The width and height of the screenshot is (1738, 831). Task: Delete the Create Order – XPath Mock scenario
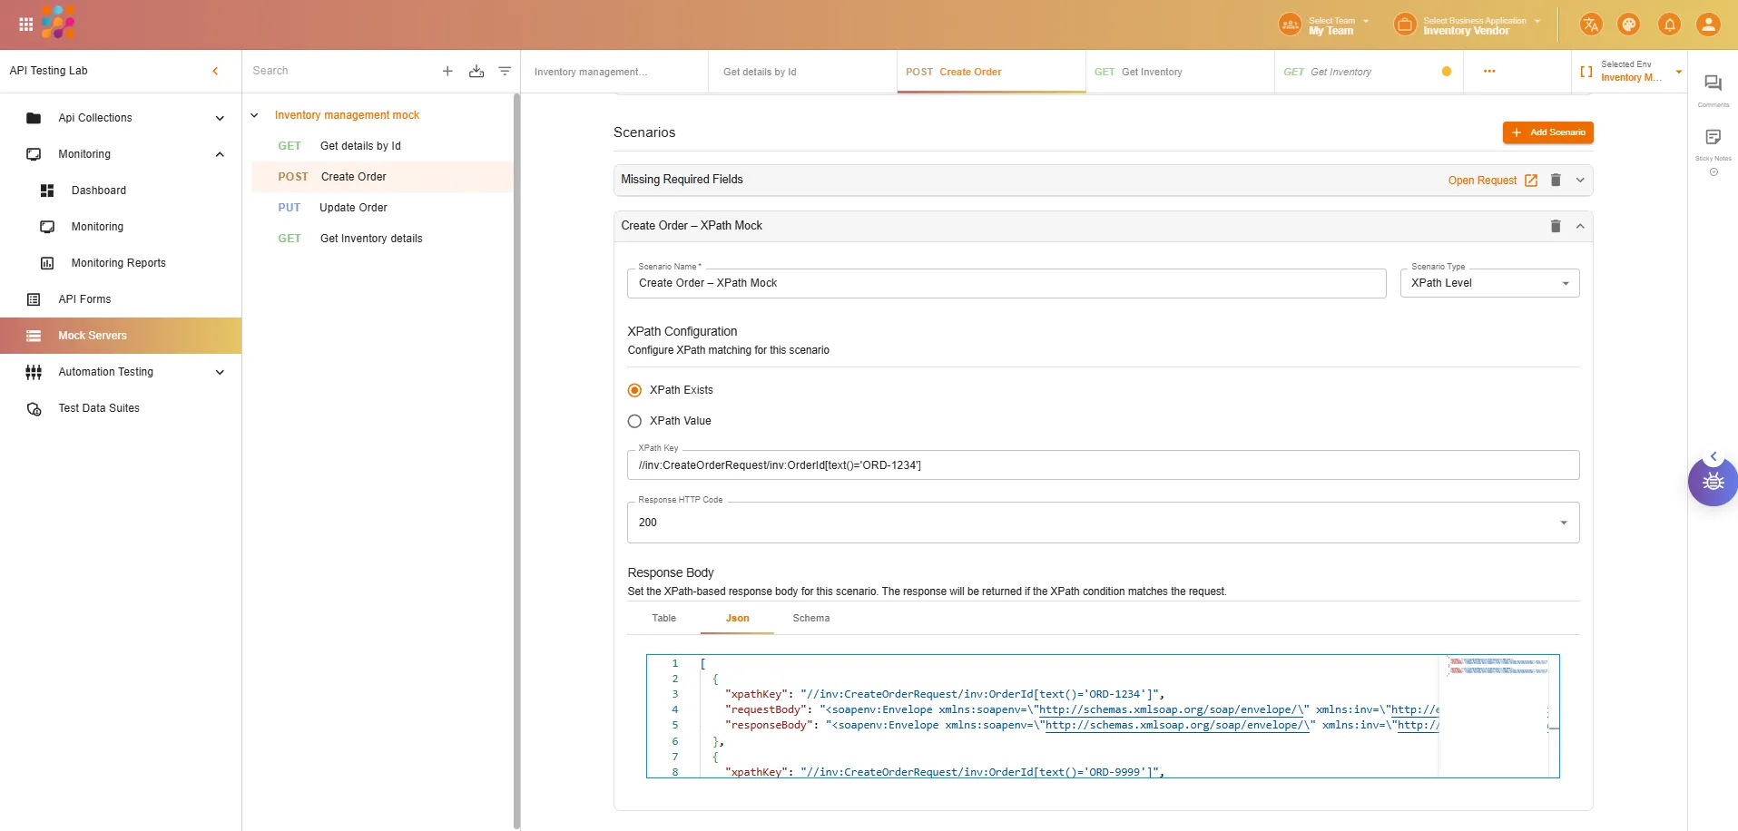click(x=1556, y=226)
